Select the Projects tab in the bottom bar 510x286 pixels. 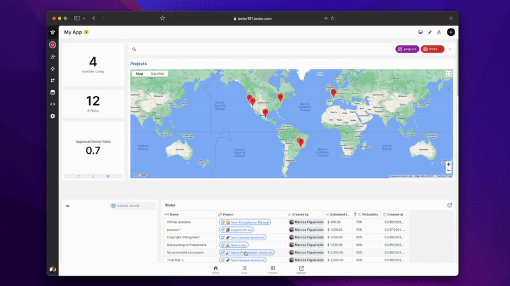pyautogui.click(x=273, y=269)
